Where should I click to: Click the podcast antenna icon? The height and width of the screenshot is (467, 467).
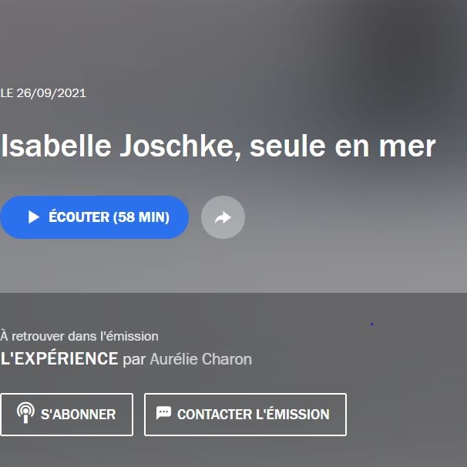pyautogui.click(x=25, y=412)
